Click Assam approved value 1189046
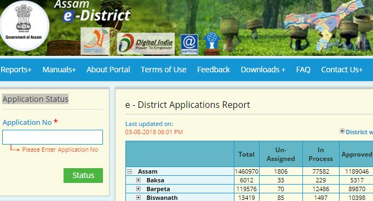The width and height of the screenshot is (373, 201). pyautogui.click(x=357, y=171)
